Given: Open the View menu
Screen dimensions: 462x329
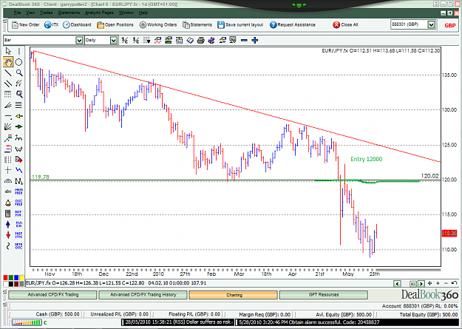Looking at the screenshot, I should coord(30,13).
